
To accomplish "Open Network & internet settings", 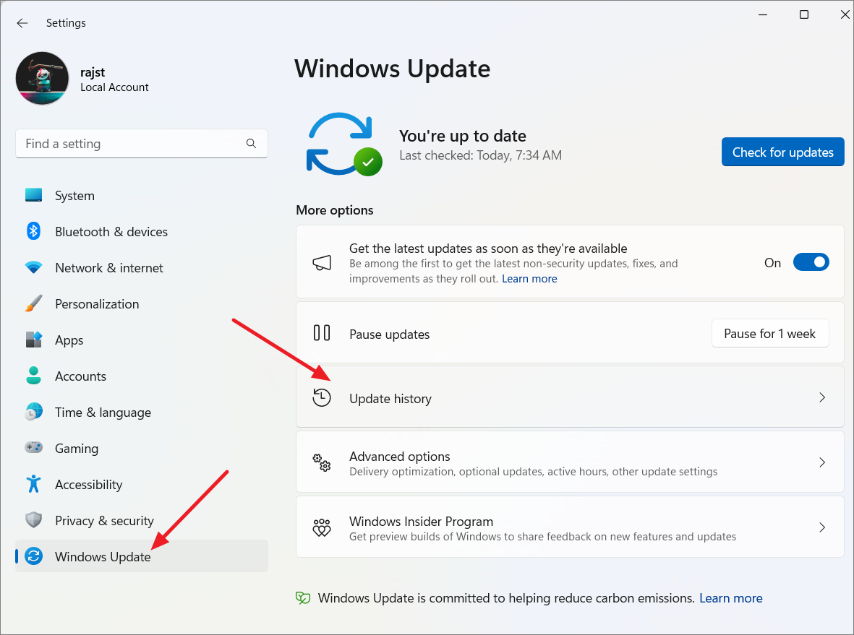I will click(109, 268).
